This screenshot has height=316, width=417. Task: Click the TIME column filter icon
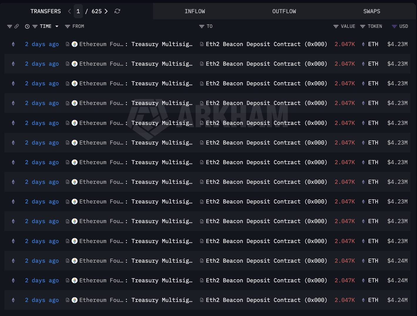[35, 26]
